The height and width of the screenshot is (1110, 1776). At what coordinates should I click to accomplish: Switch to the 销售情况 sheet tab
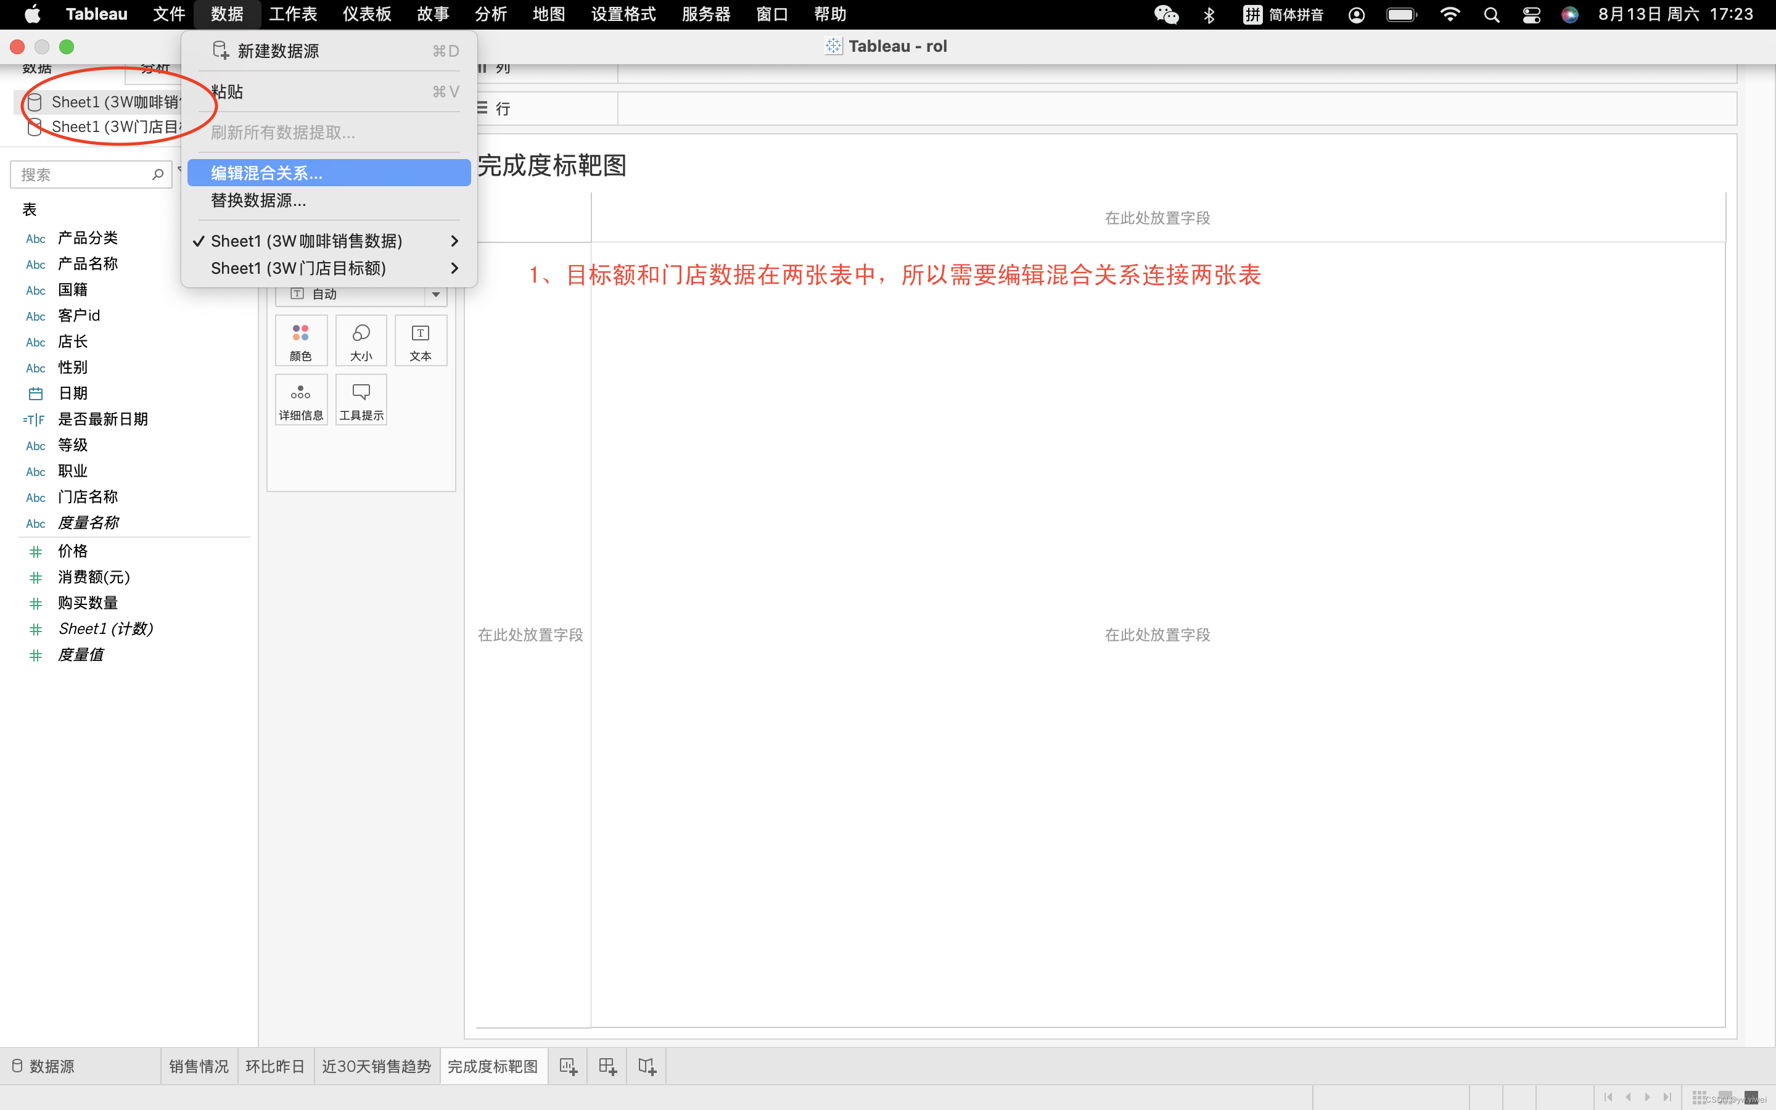coord(199,1066)
